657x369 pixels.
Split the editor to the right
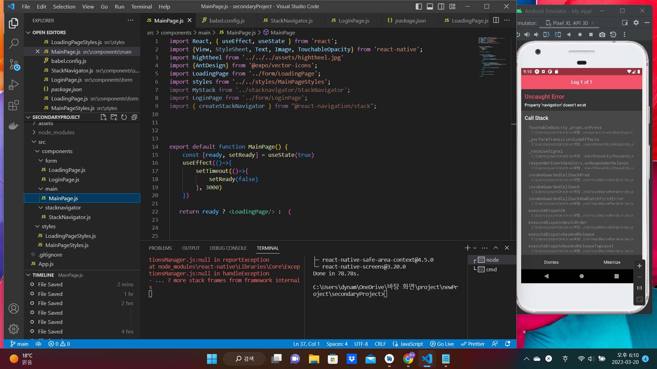[x=496, y=20]
